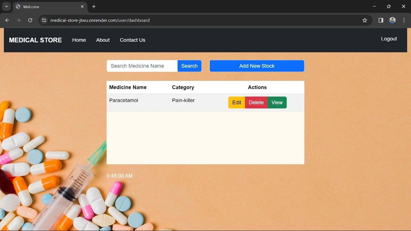Image resolution: width=411 pixels, height=231 pixels.
Task: Go to the Home nav item
Action: pyautogui.click(x=79, y=40)
